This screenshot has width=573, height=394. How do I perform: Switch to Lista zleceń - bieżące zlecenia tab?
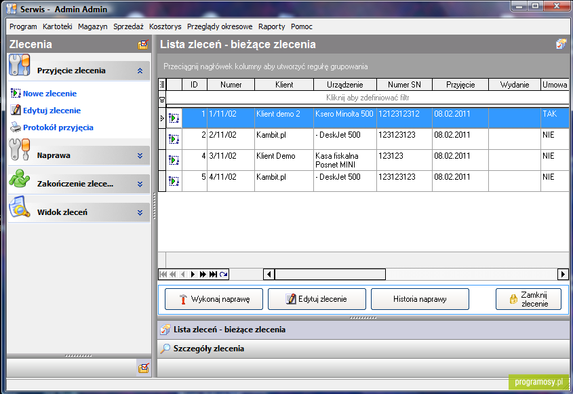point(363,330)
